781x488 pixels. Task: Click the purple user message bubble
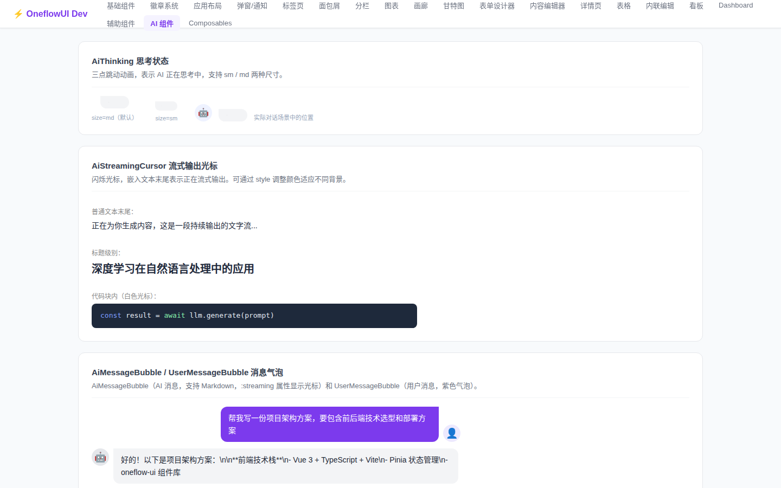(330, 425)
